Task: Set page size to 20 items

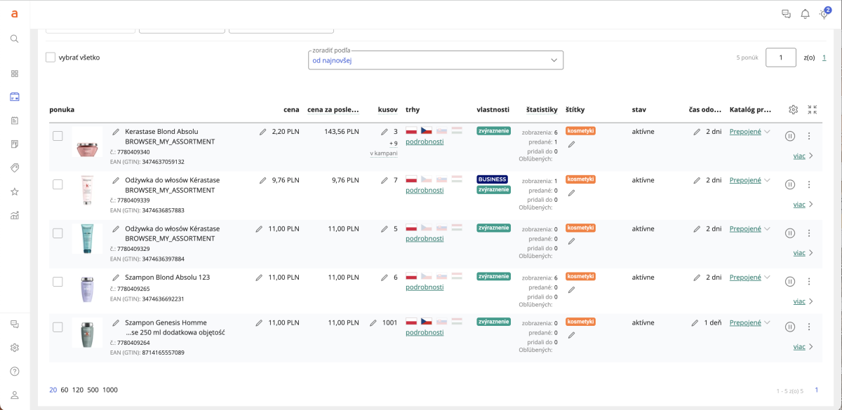Action: tap(53, 390)
